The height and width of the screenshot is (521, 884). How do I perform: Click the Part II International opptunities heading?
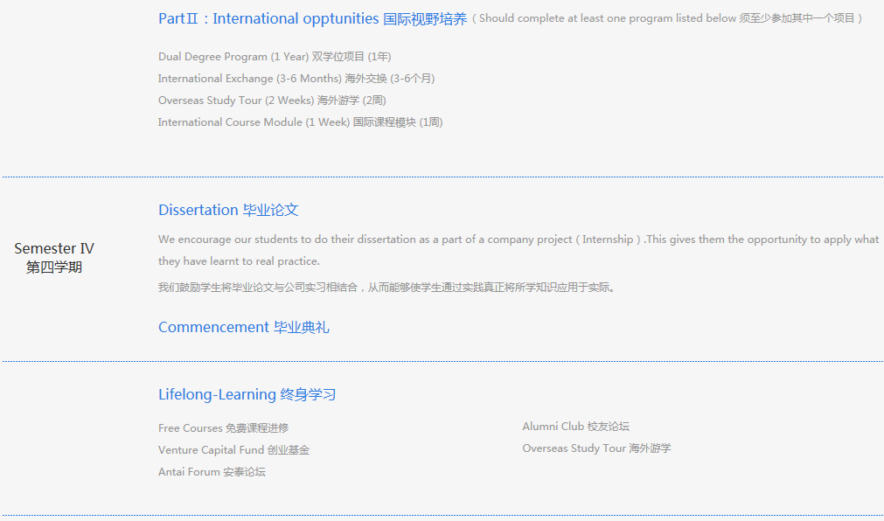[312, 18]
